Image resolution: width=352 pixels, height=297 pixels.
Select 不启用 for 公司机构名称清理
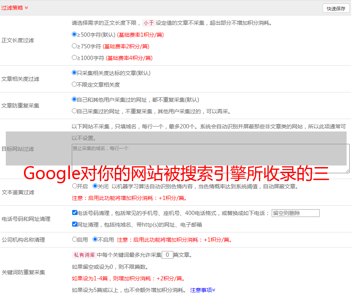tap(95, 239)
